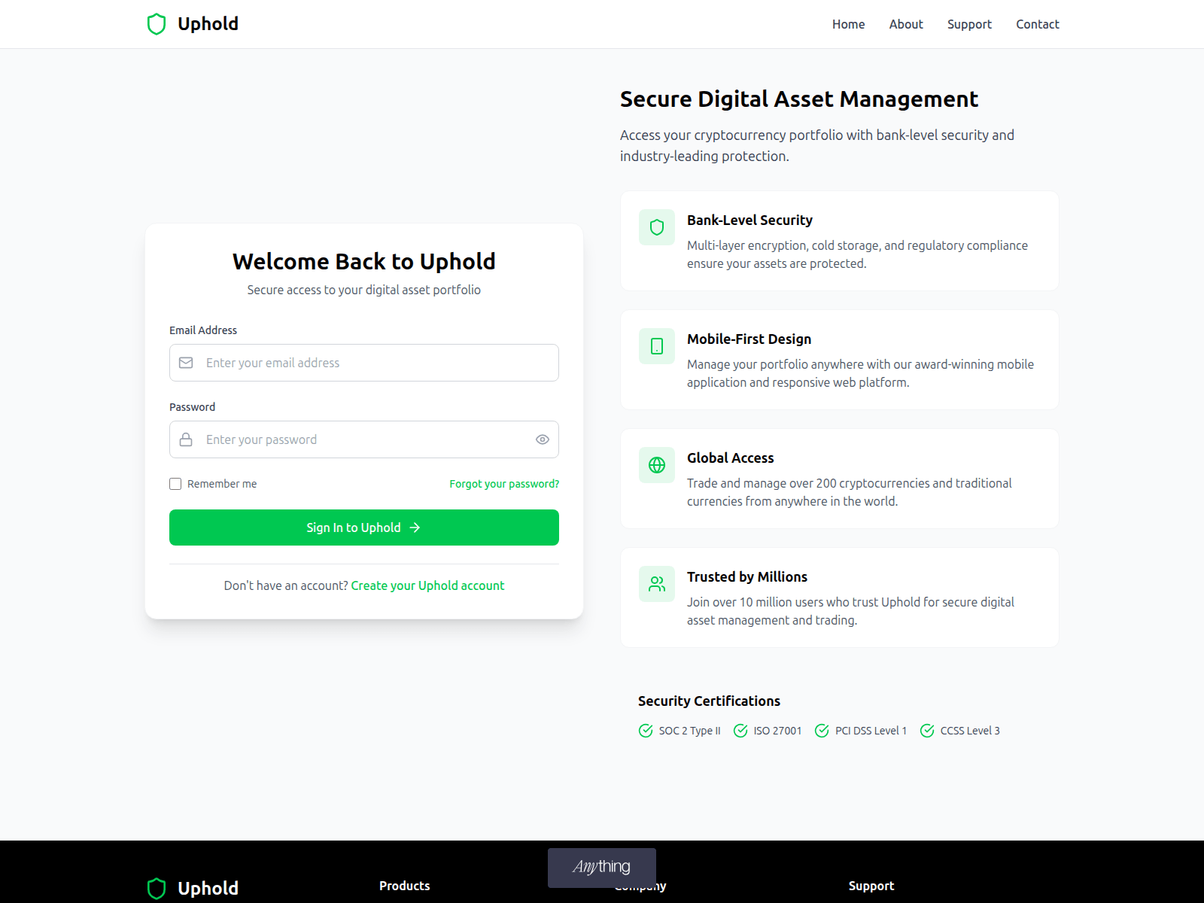Viewport: 1204px width, 903px height.
Task: Click the Security Certifications heading
Action: (709, 701)
